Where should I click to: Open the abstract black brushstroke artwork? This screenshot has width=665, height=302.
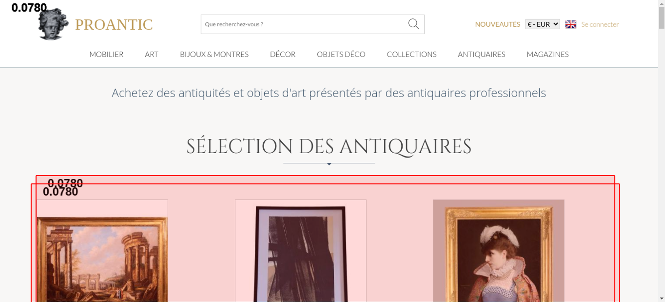pyautogui.click(x=301, y=251)
